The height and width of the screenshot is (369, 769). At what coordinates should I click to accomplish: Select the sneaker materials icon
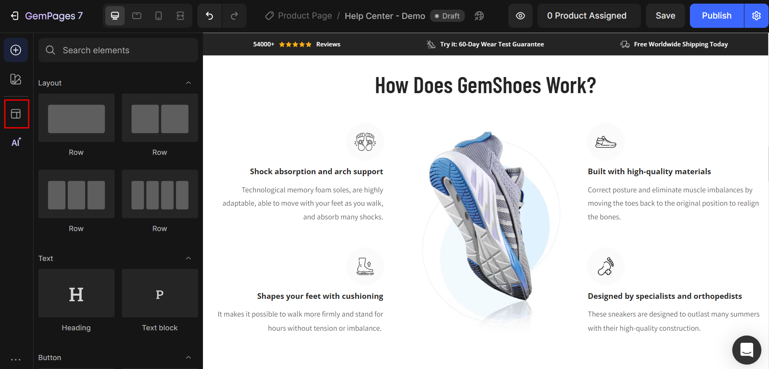click(606, 142)
